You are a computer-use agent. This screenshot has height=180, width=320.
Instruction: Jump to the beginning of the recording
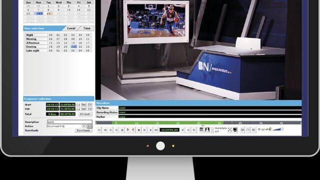pos(99,130)
